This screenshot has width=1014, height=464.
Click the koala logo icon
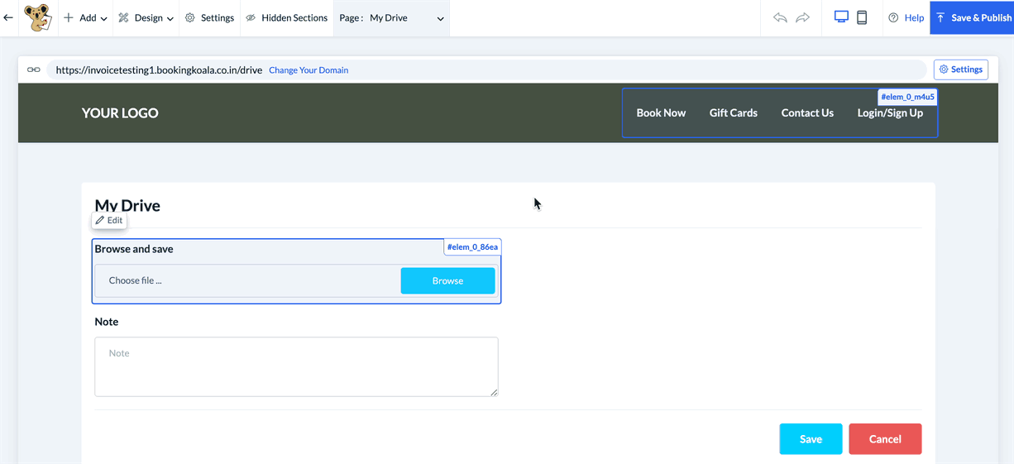point(37,17)
